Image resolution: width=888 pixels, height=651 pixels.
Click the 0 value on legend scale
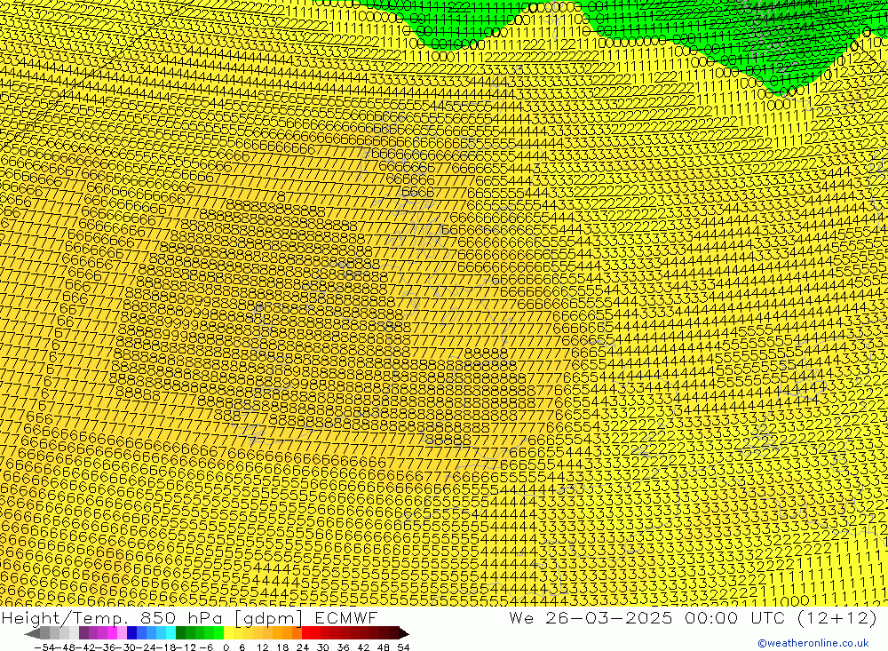tap(226, 647)
